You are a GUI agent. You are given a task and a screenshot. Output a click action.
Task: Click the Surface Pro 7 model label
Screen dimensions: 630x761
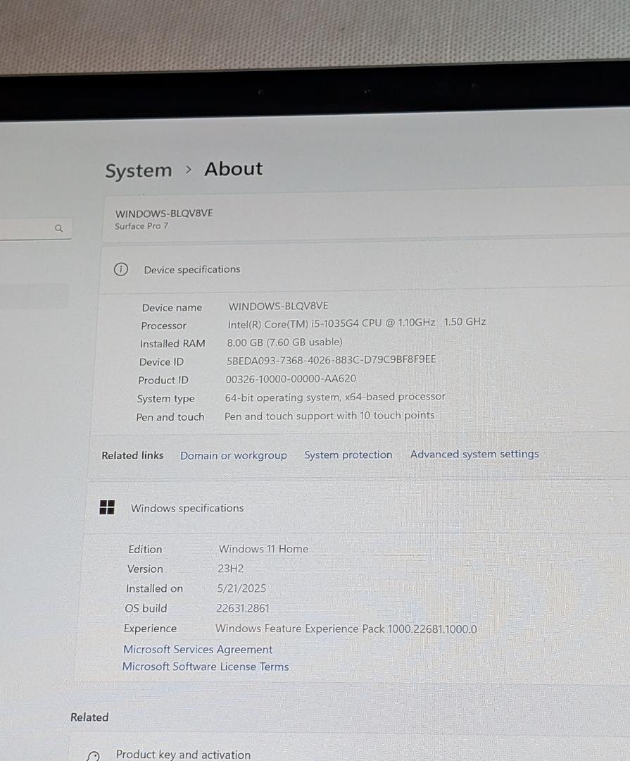click(141, 226)
